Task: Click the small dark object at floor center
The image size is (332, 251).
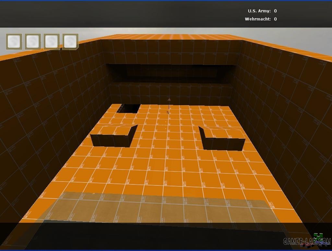Action: (168, 112)
